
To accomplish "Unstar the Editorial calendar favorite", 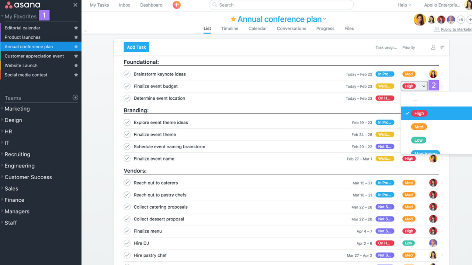I will 76,28.
